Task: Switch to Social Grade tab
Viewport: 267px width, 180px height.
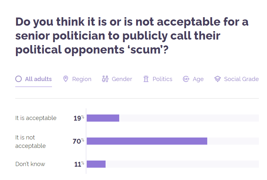Action: click(241, 79)
